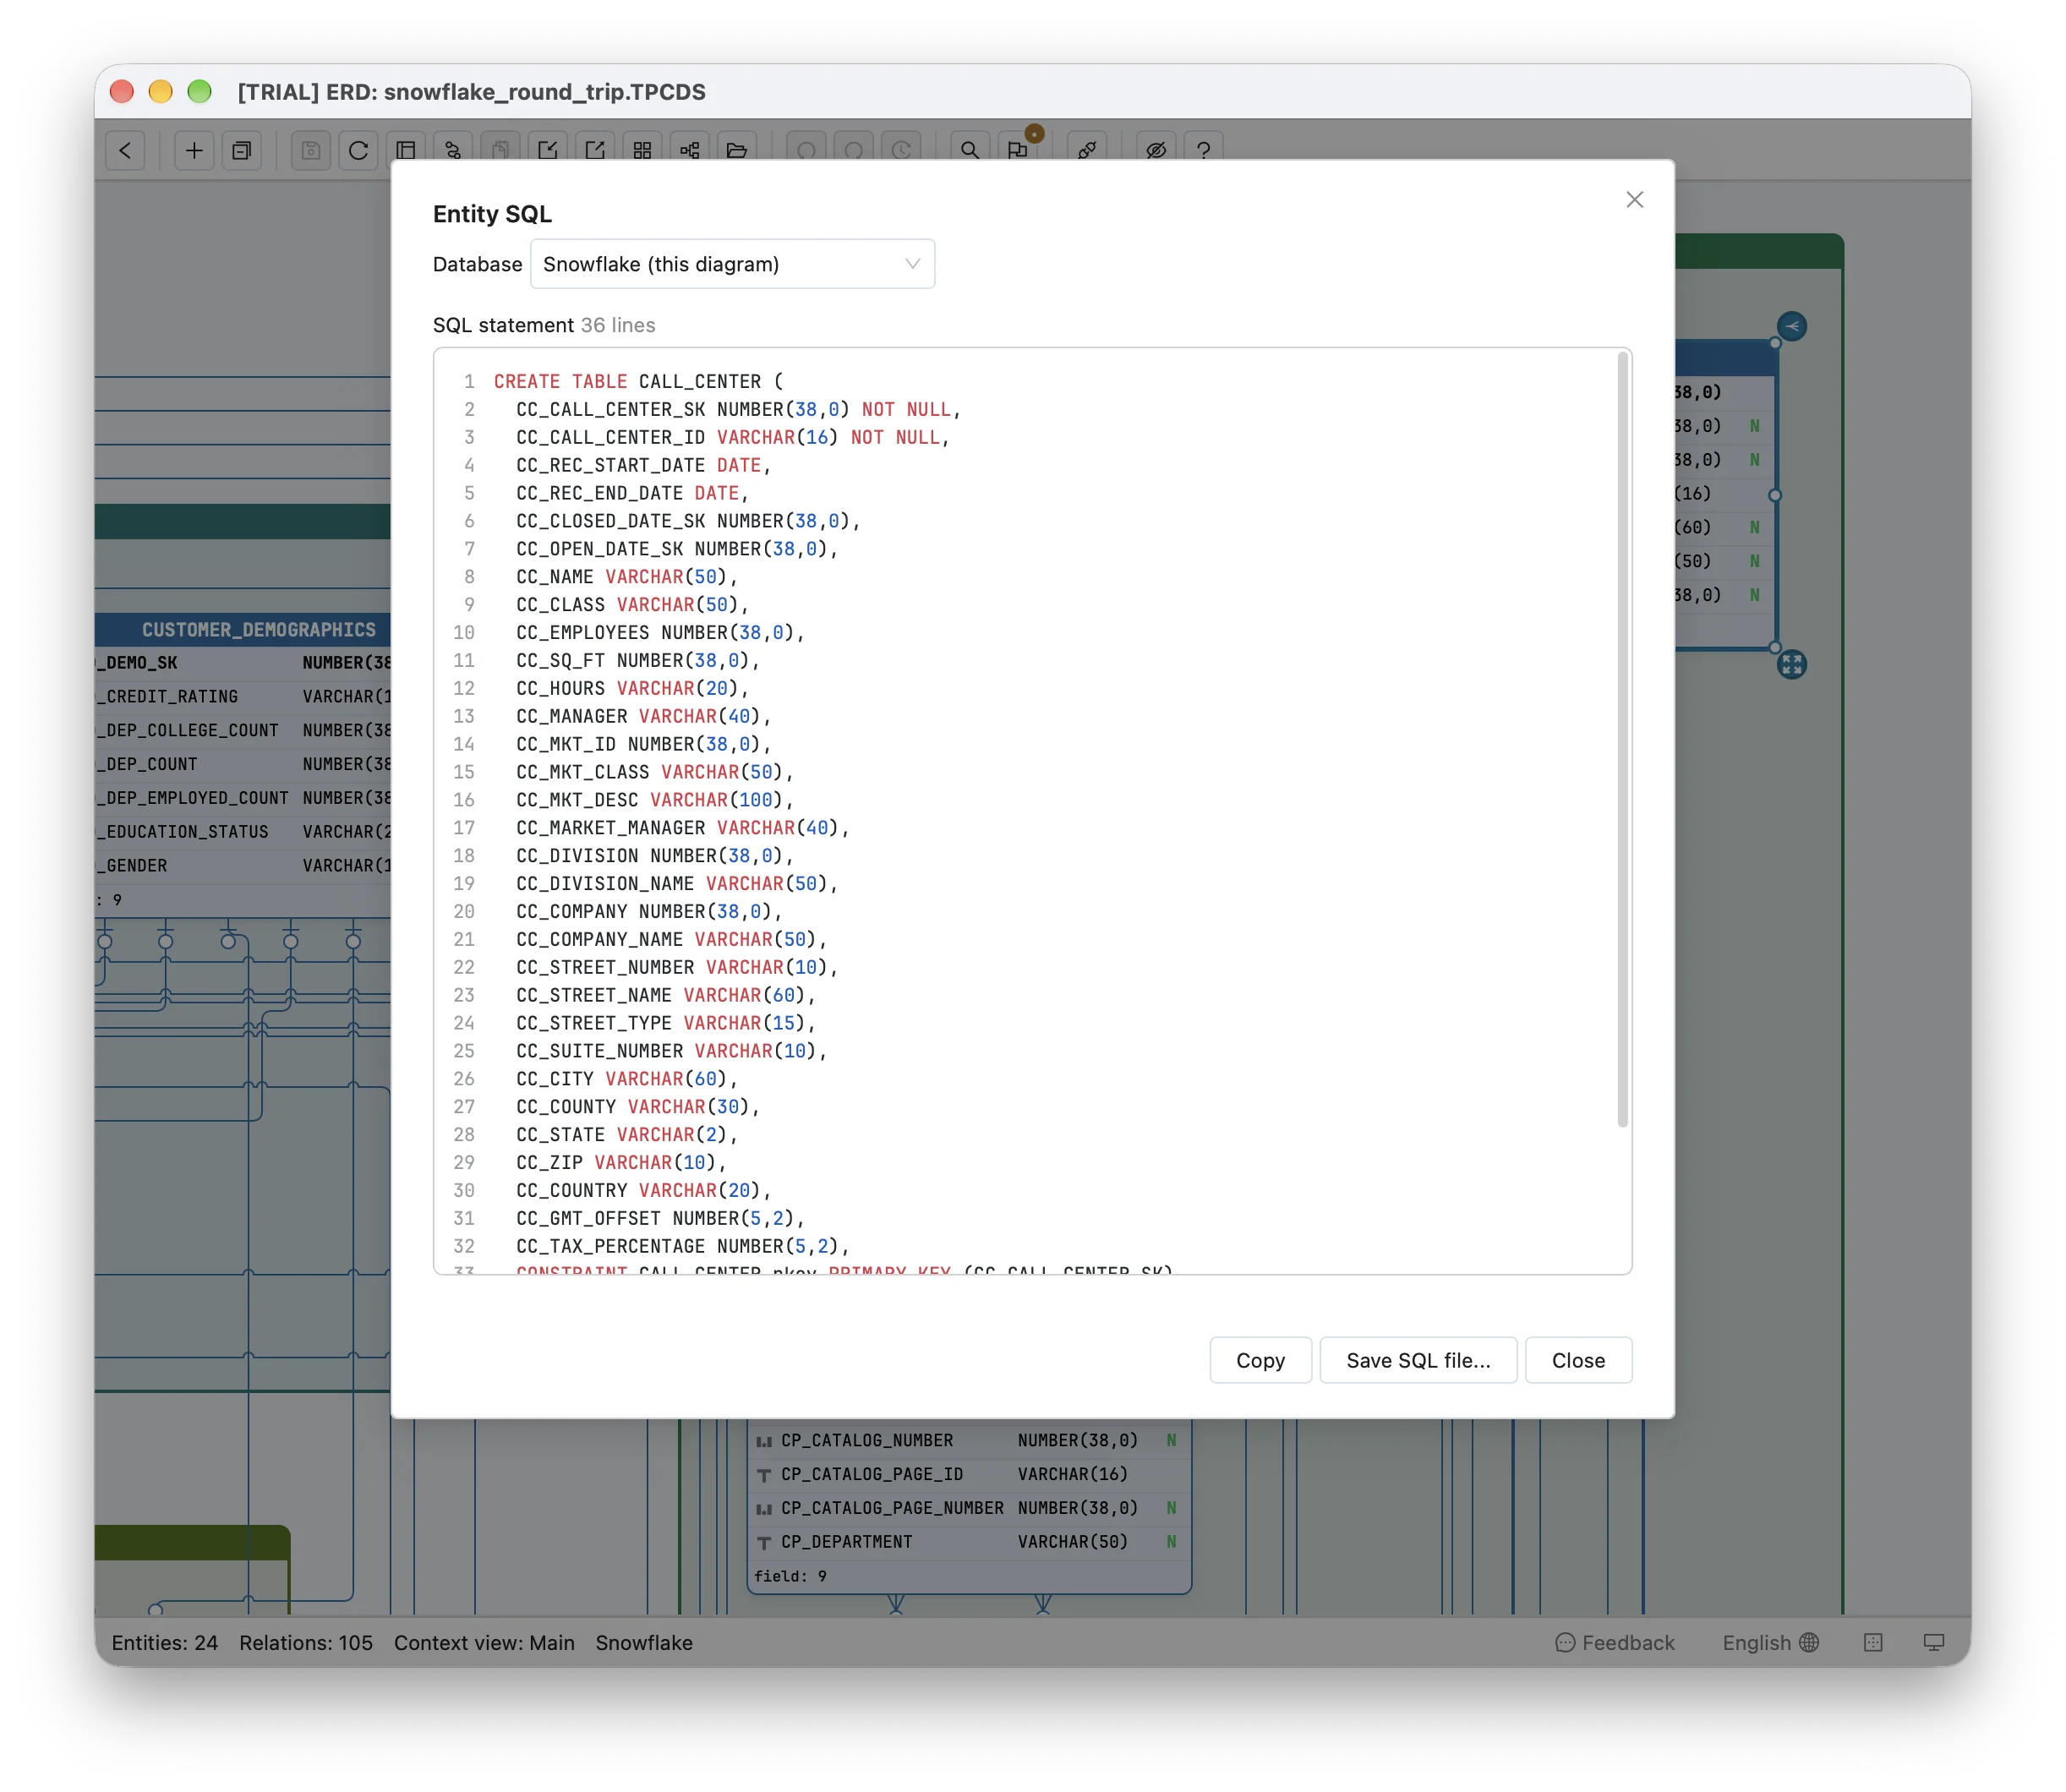
Task: Click the import arrow toolbar icon
Action: [x=548, y=150]
